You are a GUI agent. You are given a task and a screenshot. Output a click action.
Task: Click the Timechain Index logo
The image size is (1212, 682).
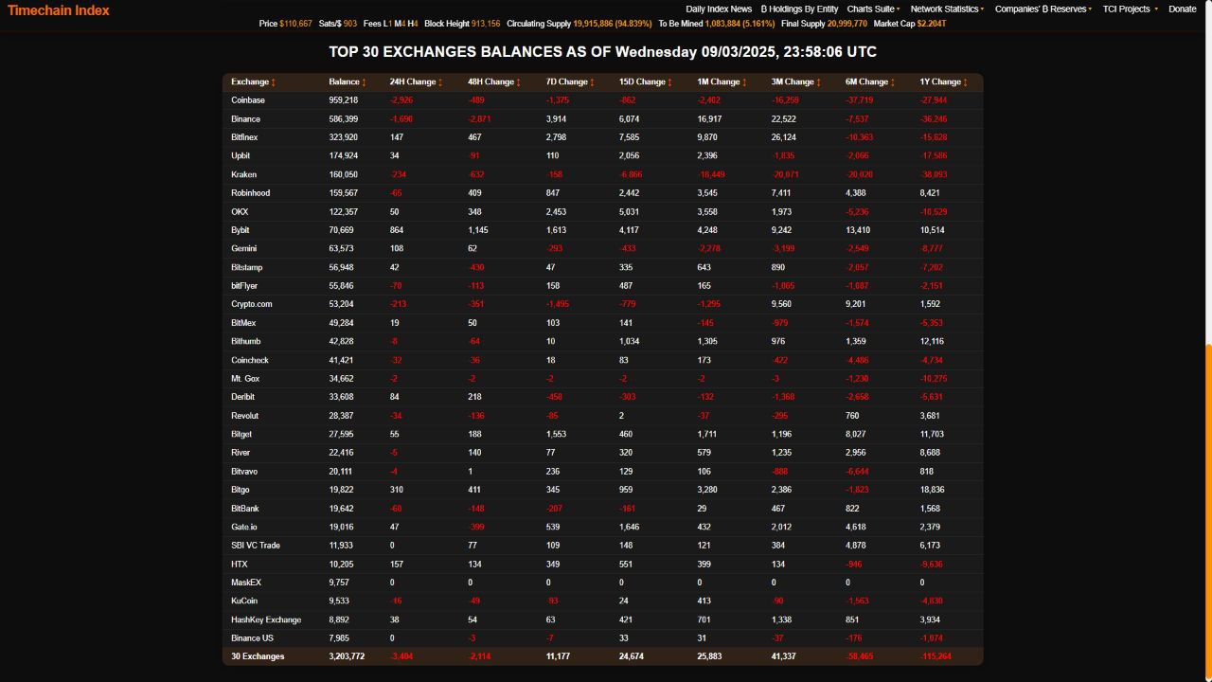59,10
